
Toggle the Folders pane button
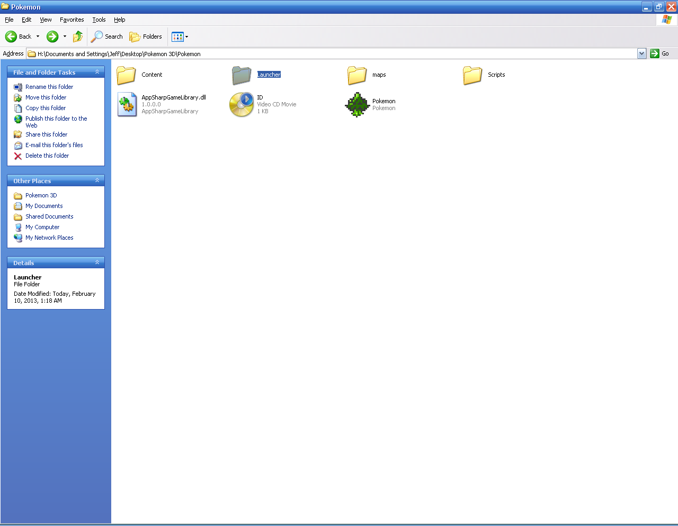(146, 37)
